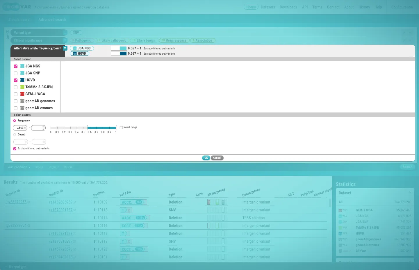The image size is (419, 270).
Task: Click the TogoVar logo
Action: point(17,7)
